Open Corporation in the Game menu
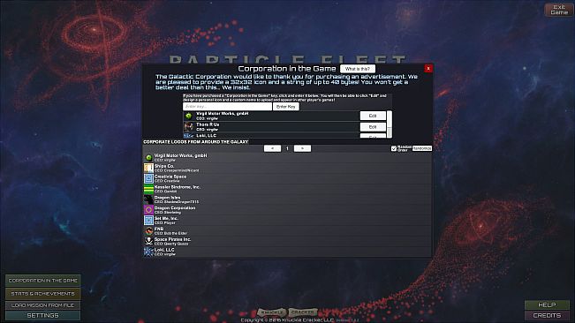The height and width of the screenshot is (323, 575). (x=43, y=281)
